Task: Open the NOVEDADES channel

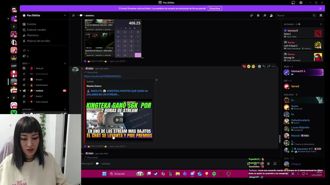Action: click(44, 85)
